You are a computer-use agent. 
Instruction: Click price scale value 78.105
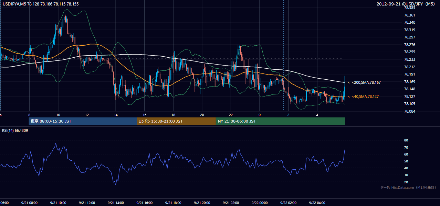(x=409, y=104)
